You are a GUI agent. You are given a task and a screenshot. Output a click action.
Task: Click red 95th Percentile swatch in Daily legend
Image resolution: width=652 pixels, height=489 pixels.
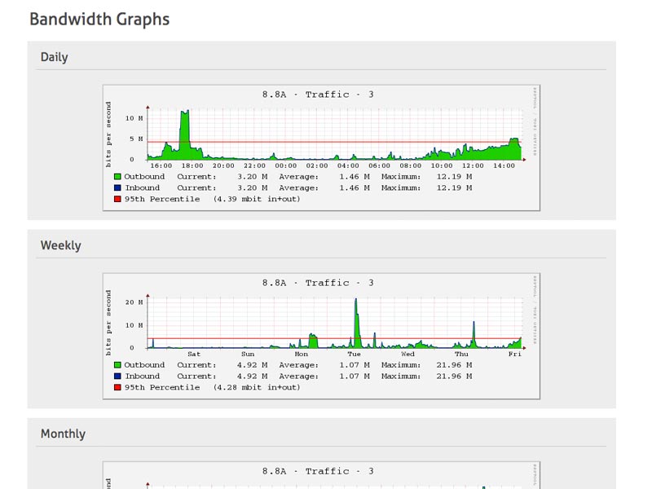tap(117, 199)
